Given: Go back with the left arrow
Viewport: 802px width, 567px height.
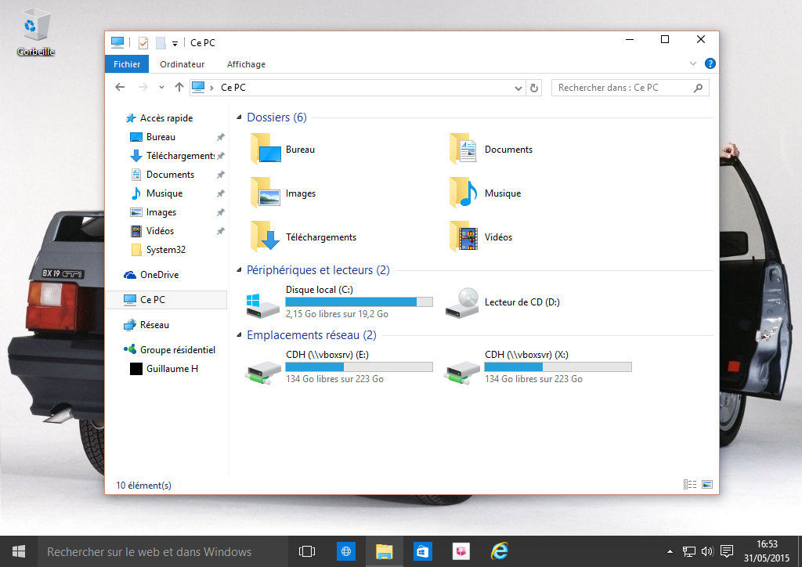Looking at the screenshot, I should (x=120, y=88).
